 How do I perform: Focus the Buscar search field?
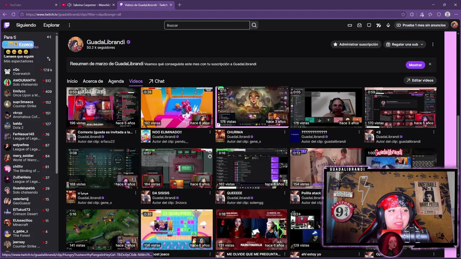pyautogui.click(x=207, y=25)
